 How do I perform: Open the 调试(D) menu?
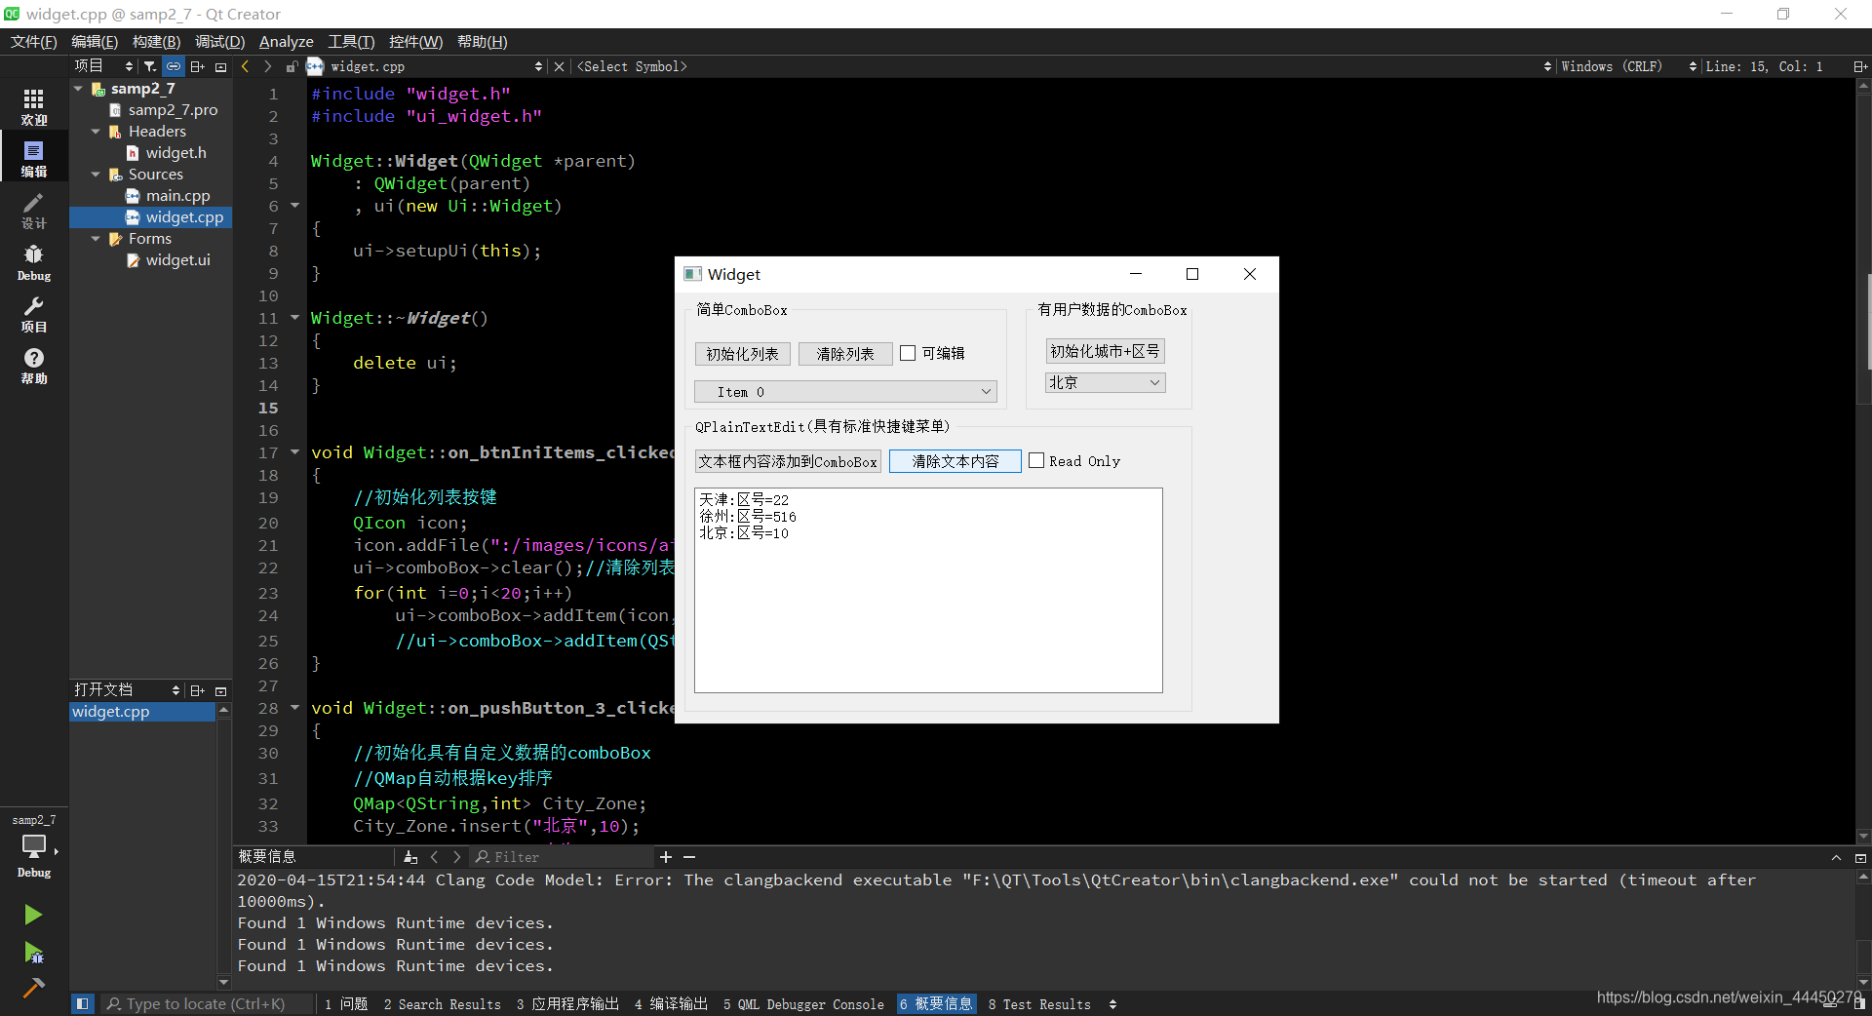click(x=219, y=42)
